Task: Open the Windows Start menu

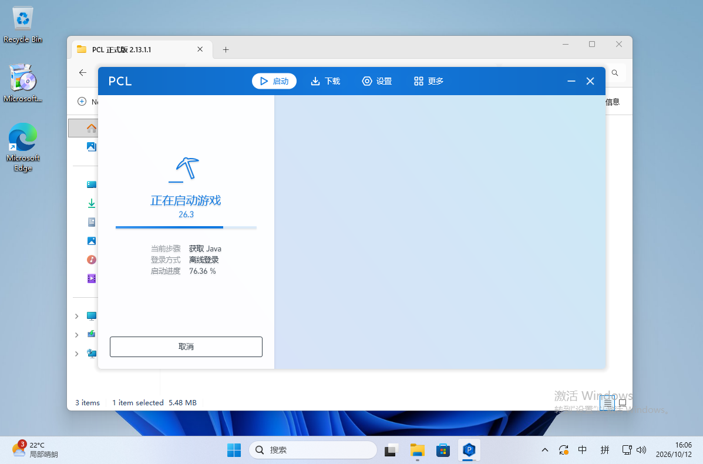Action: click(234, 450)
